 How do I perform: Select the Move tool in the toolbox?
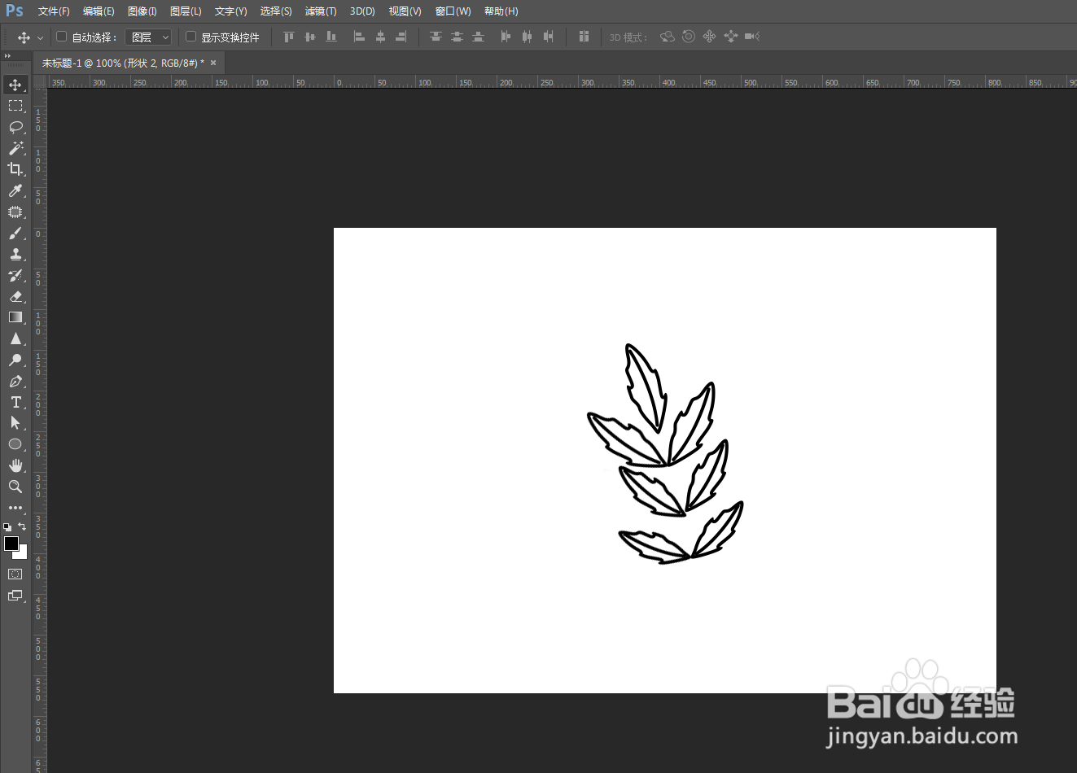click(x=15, y=85)
